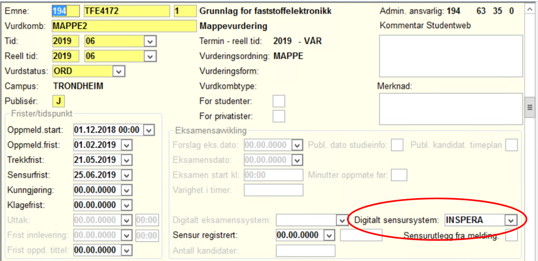The image size is (538, 261).
Task: Toggle Publ. dato studieinfo checkbox
Action: tap(397, 145)
